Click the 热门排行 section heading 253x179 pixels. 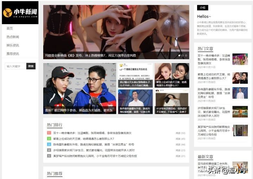pyautogui.click(x=54, y=125)
